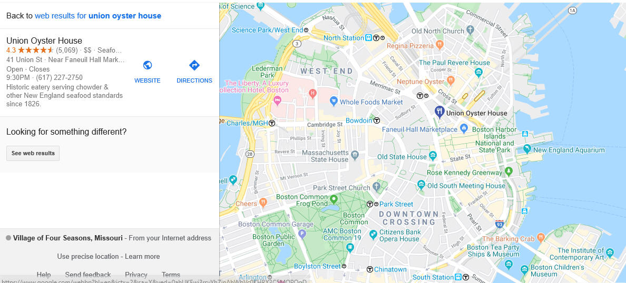Click the Interstate 93 highway shield
This screenshot has height=283, width=626.
pyautogui.click(x=500, y=224)
